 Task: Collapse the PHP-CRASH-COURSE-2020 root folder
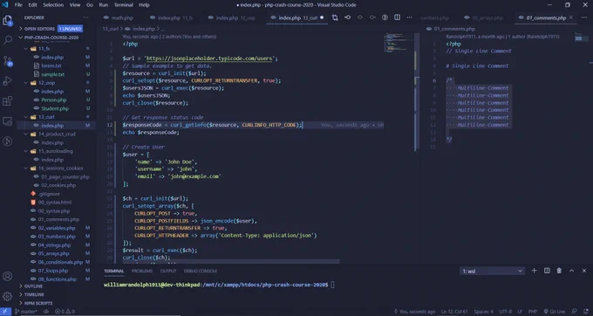(51, 38)
